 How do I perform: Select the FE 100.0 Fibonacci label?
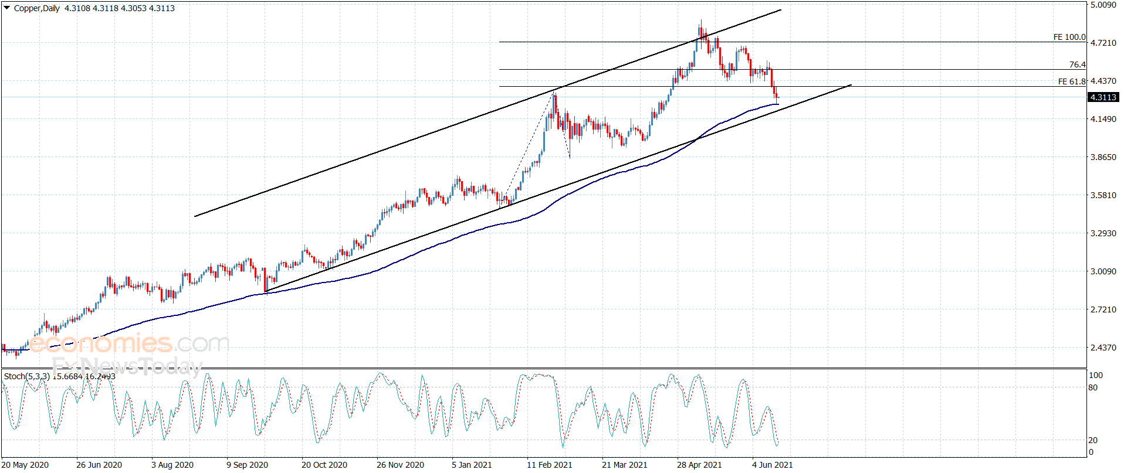[1069, 37]
